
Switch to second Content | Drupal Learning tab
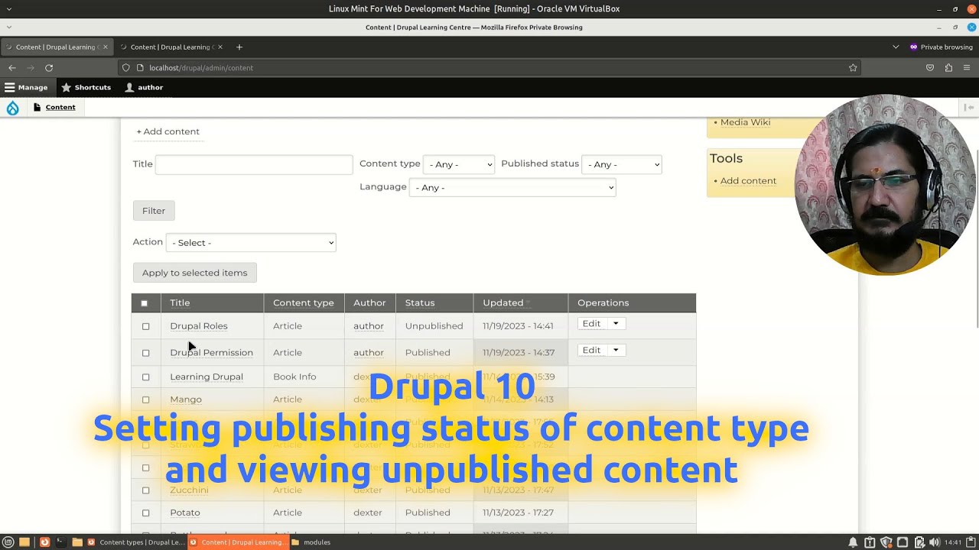pos(171,47)
